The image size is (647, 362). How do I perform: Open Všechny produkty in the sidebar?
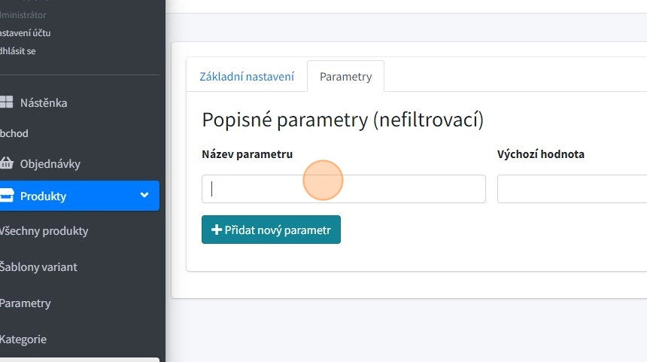[44, 231]
